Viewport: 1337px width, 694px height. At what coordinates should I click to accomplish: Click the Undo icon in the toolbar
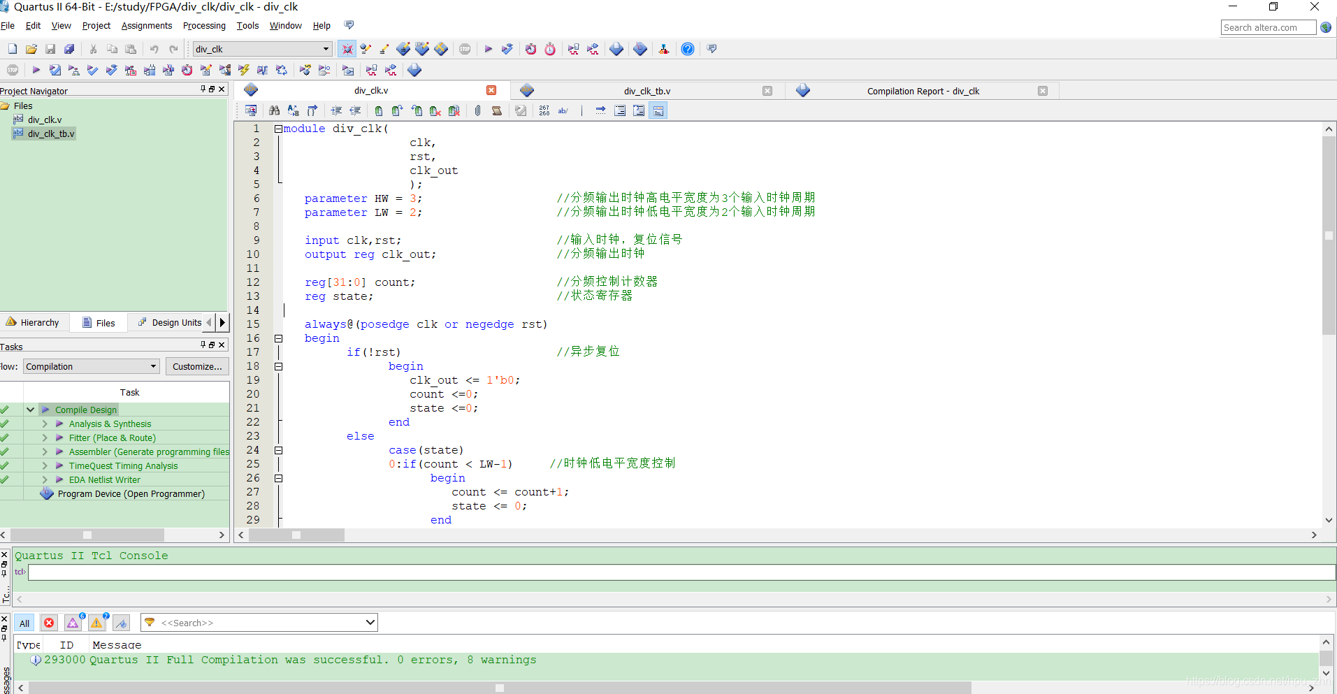(x=154, y=49)
